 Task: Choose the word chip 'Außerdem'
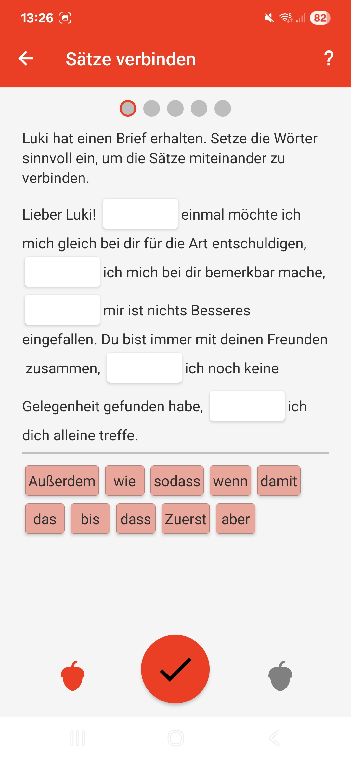(x=62, y=481)
